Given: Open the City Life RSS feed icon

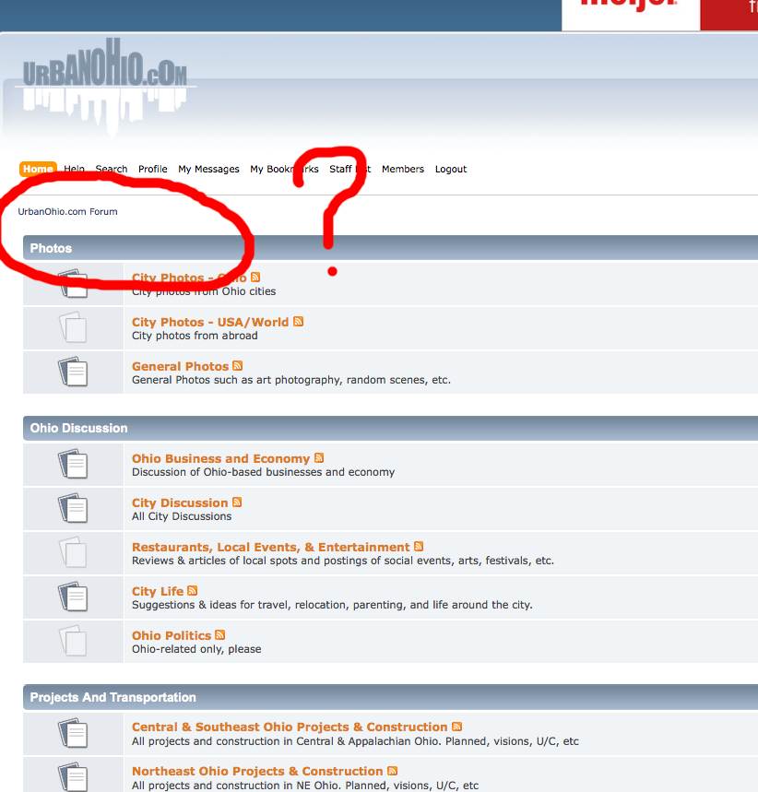Looking at the screenshot, I should click(192, 590).
